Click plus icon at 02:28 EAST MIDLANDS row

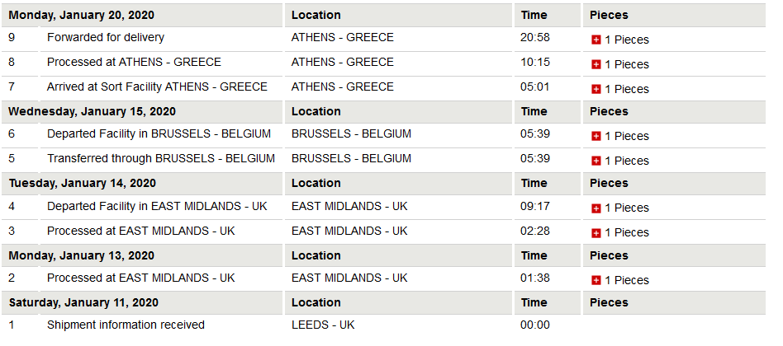point(596,233)
